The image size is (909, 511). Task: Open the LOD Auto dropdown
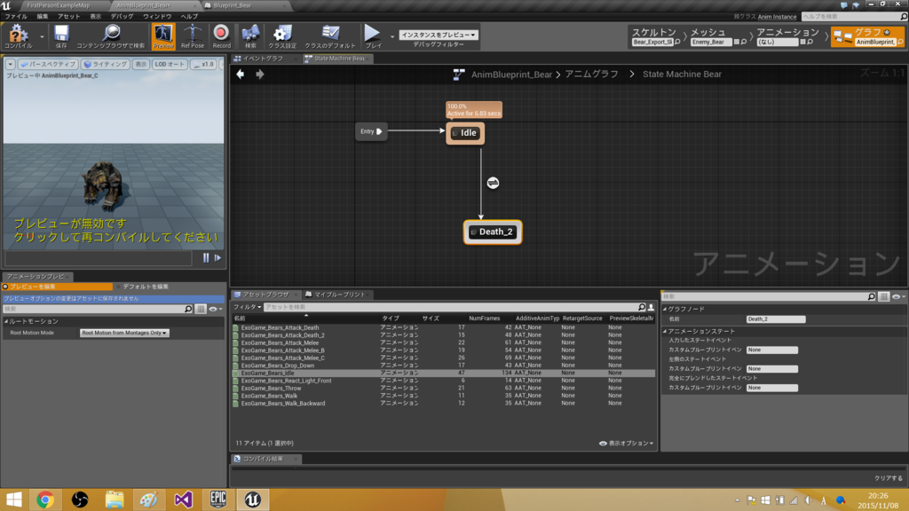point(170,64)
